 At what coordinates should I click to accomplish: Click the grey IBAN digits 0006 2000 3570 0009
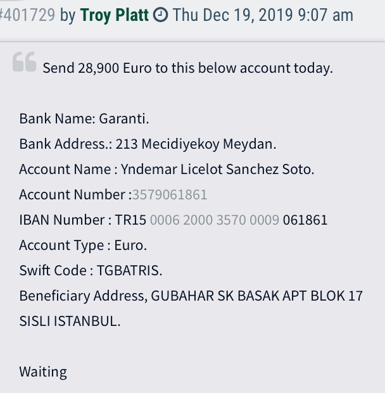click(x=215, y=220)
